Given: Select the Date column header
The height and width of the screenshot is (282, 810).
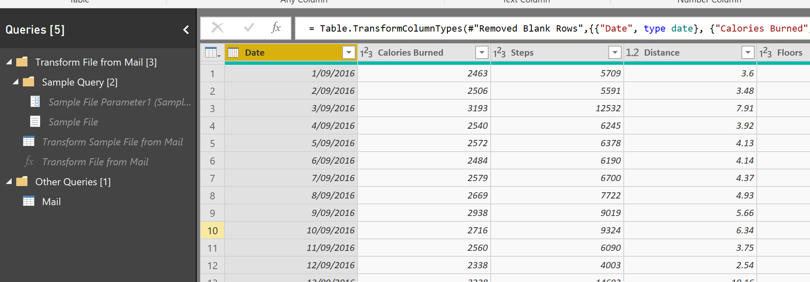Looking at the screenshot, I should pyautogui.click(x=291, y=53).
